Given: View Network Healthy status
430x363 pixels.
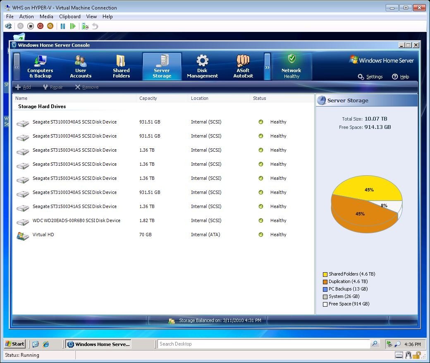Looking at the screenshot, I should coord(291,67).
